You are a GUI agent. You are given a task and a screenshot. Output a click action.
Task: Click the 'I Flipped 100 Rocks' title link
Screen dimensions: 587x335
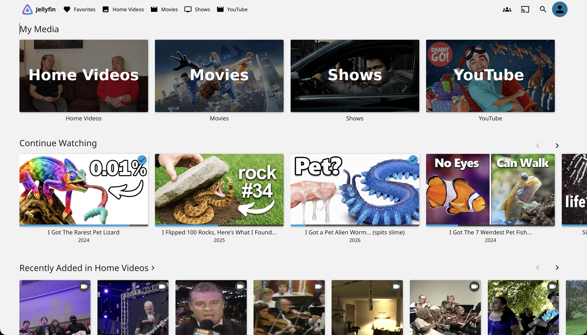pos(219,232)
